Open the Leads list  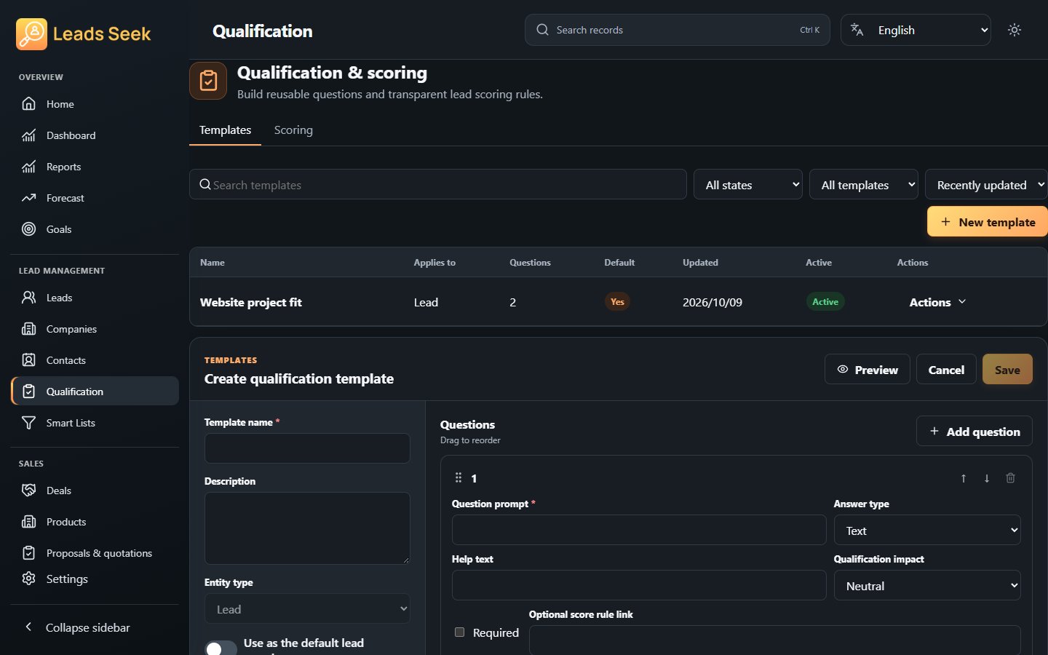click(x=95, y=298)
